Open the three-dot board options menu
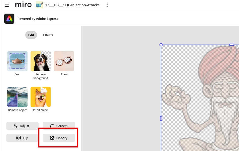 click(107, 5)
